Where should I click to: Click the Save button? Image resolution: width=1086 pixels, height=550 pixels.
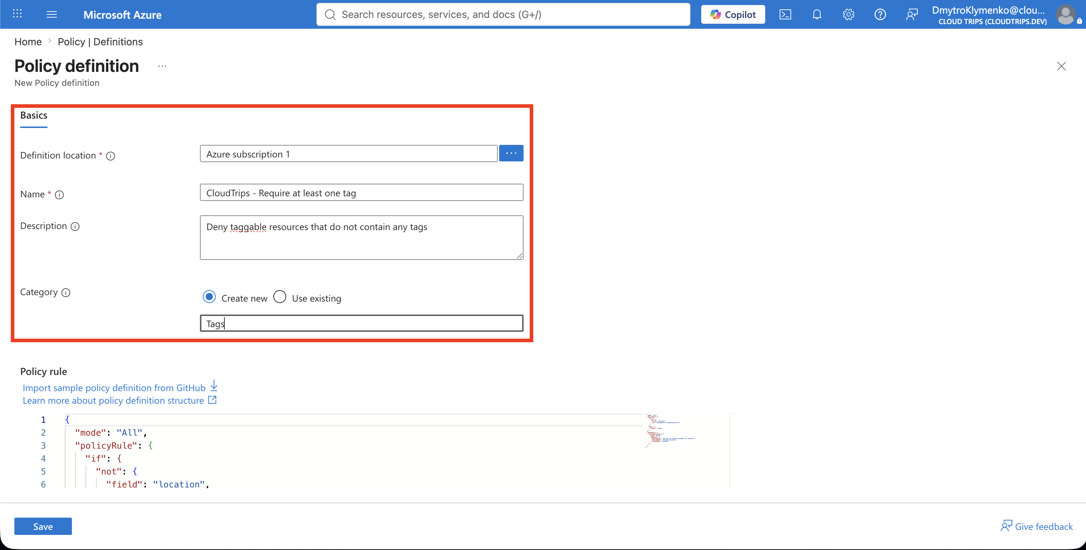tap(43, 526)
